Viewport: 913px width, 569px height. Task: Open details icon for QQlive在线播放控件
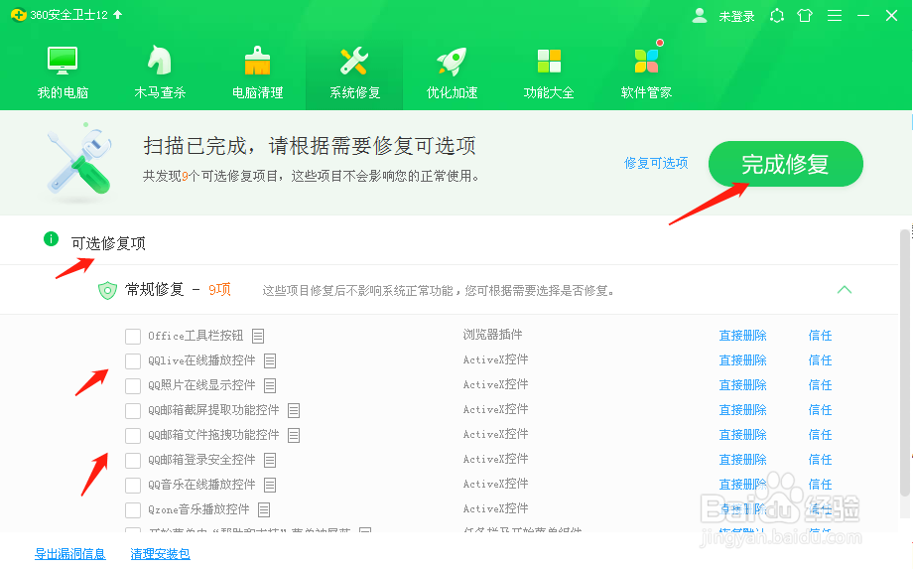coord(270,361)
